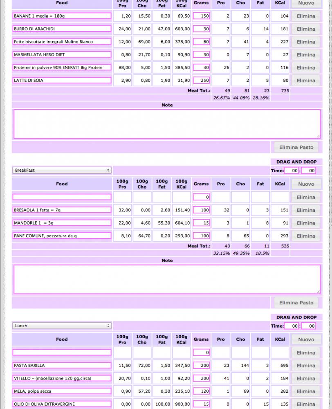Focus the BreakFast time hours field
This screenshot has width=332, height=409.
[x=292, y=171]
